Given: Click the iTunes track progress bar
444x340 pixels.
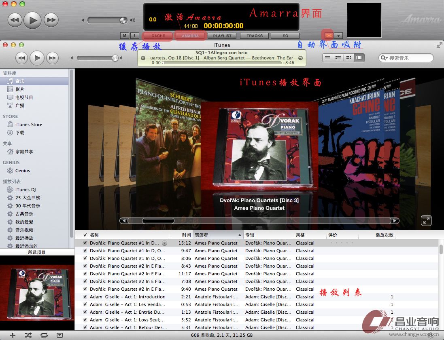Looking at the screenshot, I should coord(222,63).
